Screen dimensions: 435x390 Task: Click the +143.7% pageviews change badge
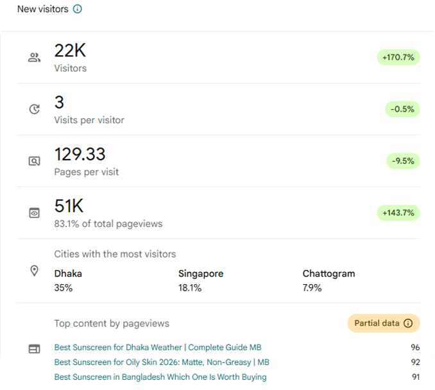tap(398, 213)
